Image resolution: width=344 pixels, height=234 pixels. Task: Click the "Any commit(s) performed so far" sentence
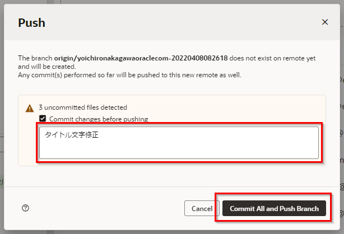[x=129, y=74]
